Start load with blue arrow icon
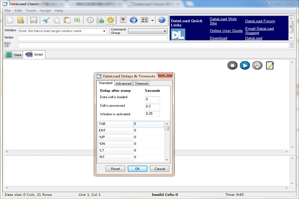Screen dimensions: 299x199 134,20
